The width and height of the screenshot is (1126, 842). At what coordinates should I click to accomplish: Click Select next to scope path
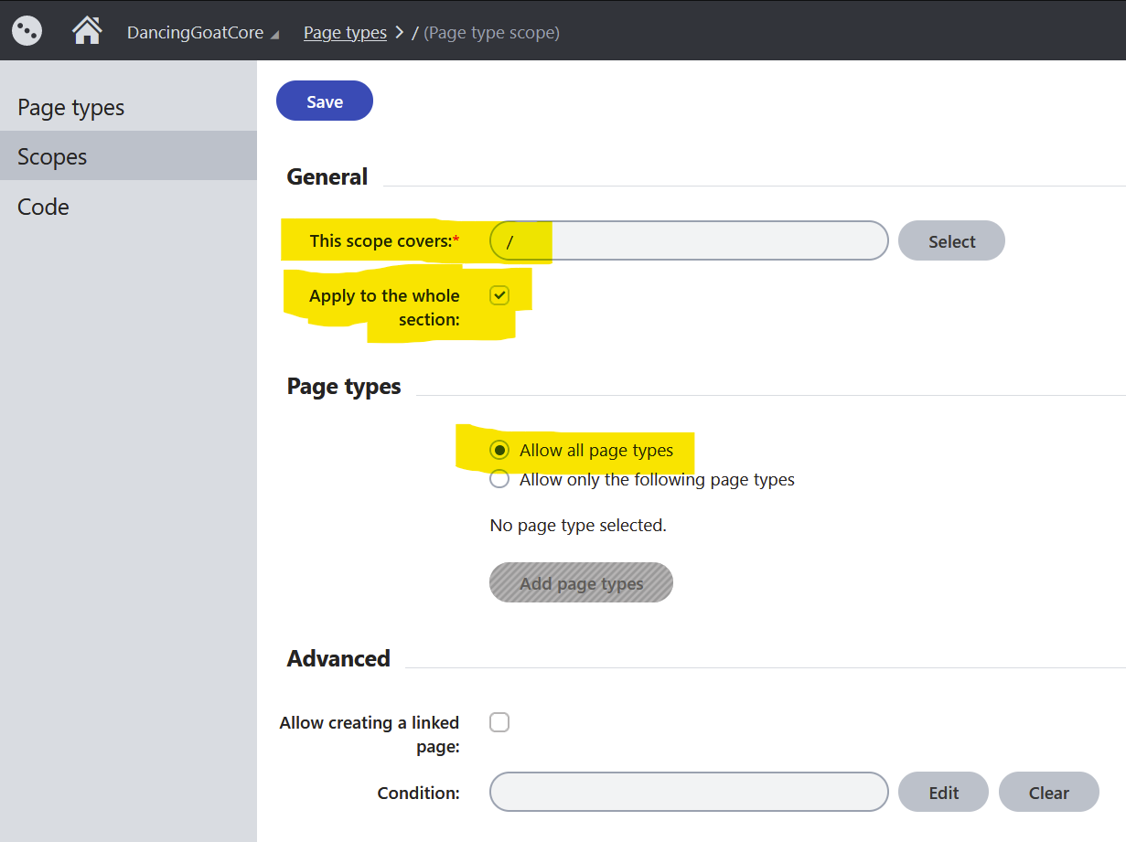(951, 241)
